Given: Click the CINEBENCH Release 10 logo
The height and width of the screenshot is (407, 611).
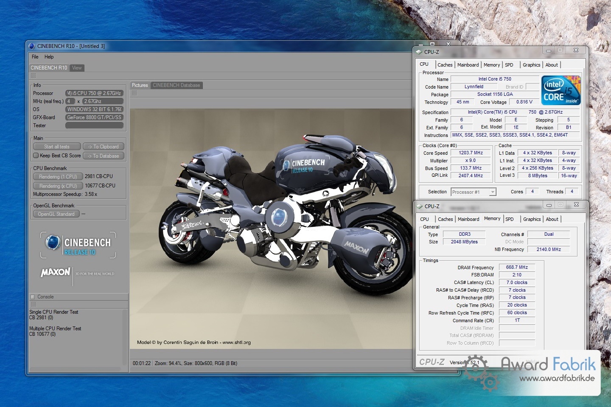Looking at the screenshot, I should (78, 245).
